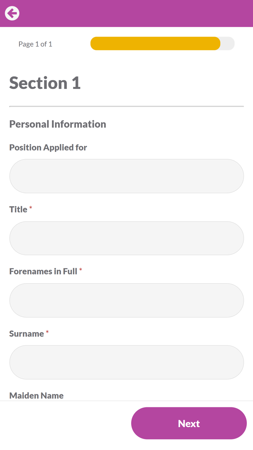Screen dimensions: 253x450
Task: Click the required asterisk beside Surname
Action: point(47,332)
